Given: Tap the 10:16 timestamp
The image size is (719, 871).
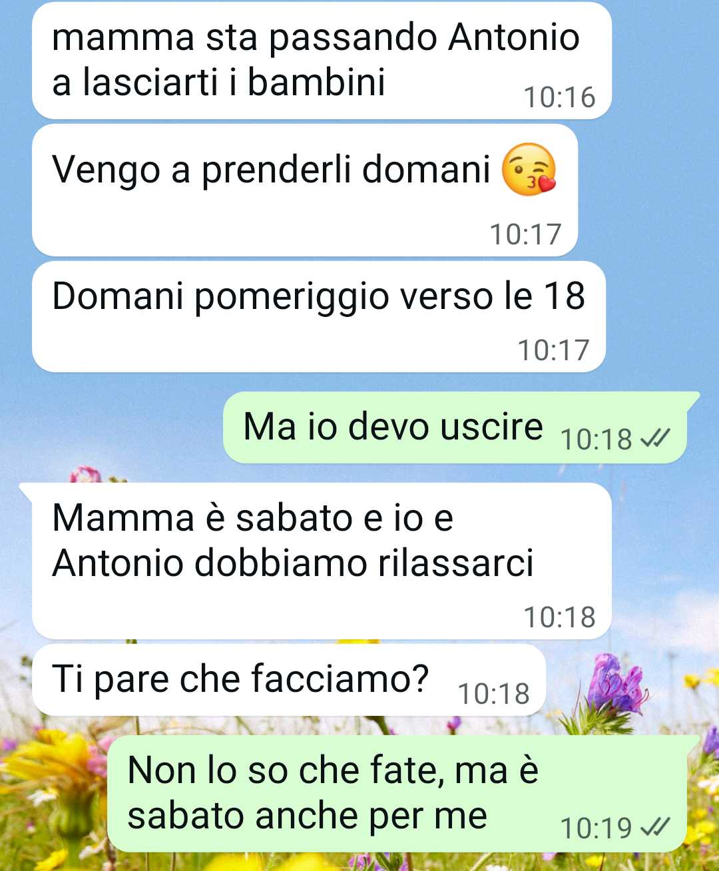Looking at the screenshot, I should click(x=559, y=97).
